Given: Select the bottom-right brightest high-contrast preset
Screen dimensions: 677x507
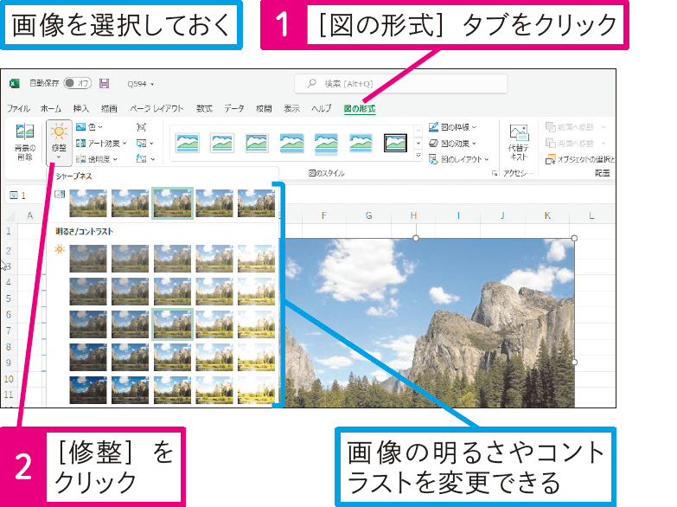Looking at the screenshot, I should 257,390.
